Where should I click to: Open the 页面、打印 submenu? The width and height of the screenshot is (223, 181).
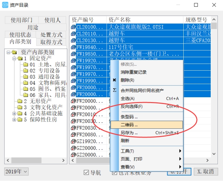(x=147, y=159)
